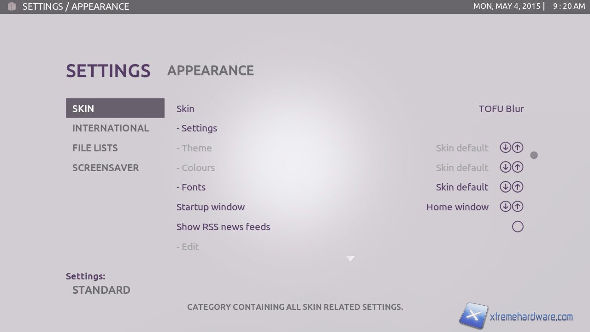Click the scrollbar position dot
Image resolution: width=590 pixels, height=332 pixels.
[534, 155]
